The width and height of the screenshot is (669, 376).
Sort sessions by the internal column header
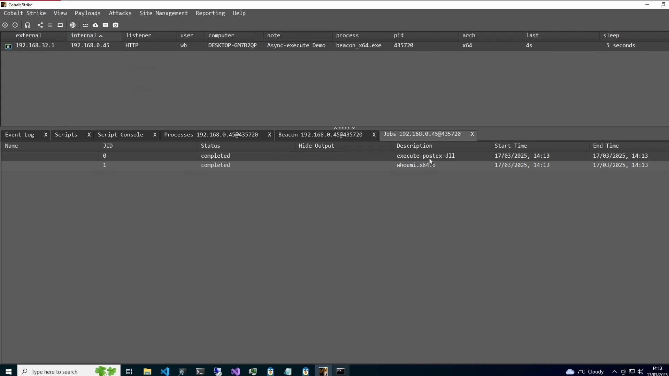pyautogui.click(x=84, y=36)
